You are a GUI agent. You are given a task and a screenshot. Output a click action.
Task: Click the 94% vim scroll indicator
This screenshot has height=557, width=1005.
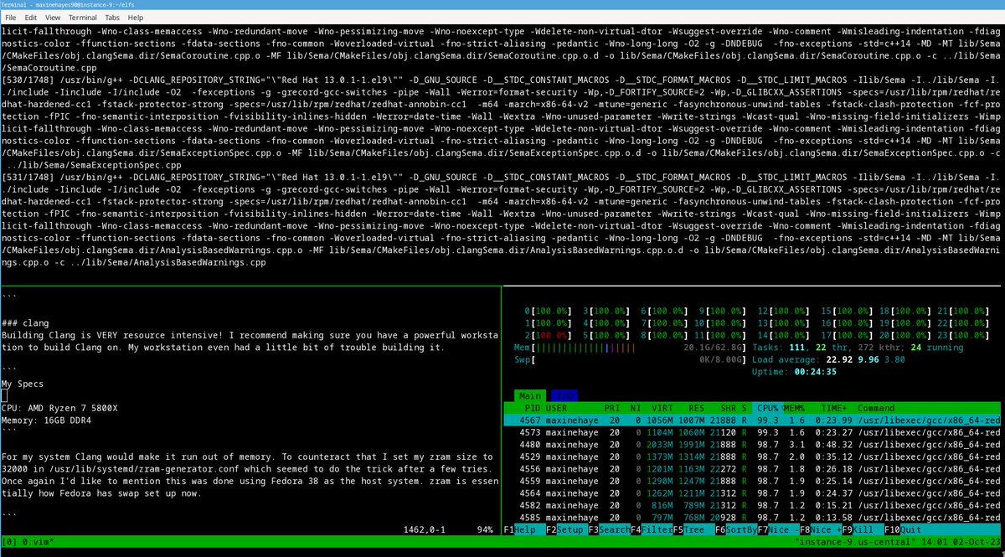click(x=484, y=531)
